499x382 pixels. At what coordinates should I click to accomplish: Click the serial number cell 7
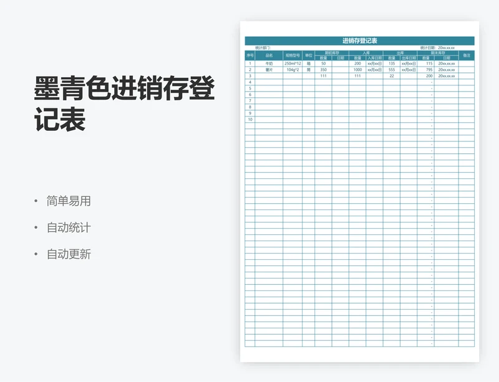pyautogui.click(x=250, y=101)
